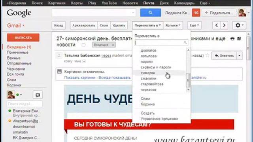Remove the Входящие label with x
Viewport: 253px width, 142px height.
click(113, 45)
